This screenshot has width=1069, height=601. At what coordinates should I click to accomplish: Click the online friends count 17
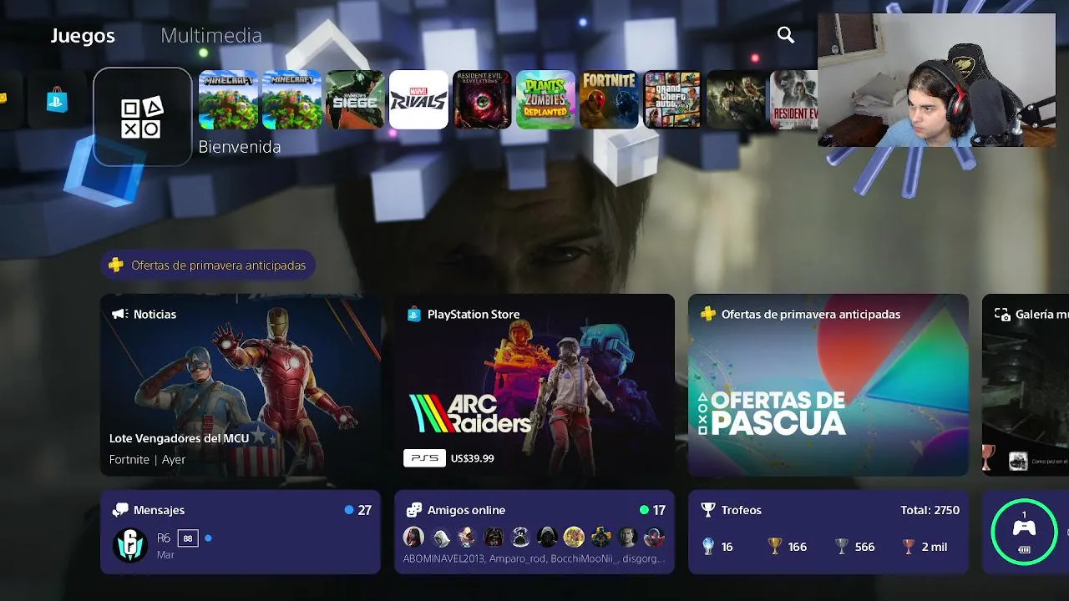(658, 510)
